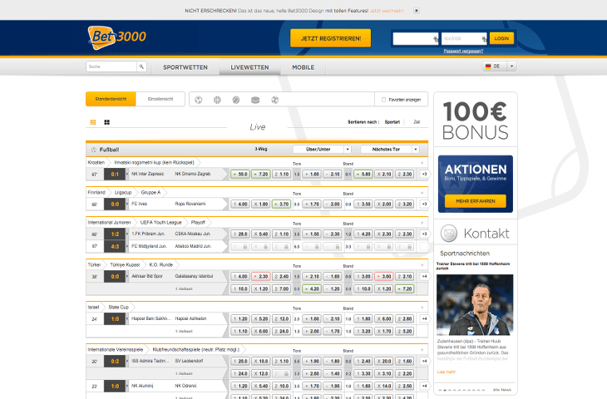The width and height of the screenshot is (607, 399).
Task: Select the ice hockey puck filter icon
Action: point(255,101)
